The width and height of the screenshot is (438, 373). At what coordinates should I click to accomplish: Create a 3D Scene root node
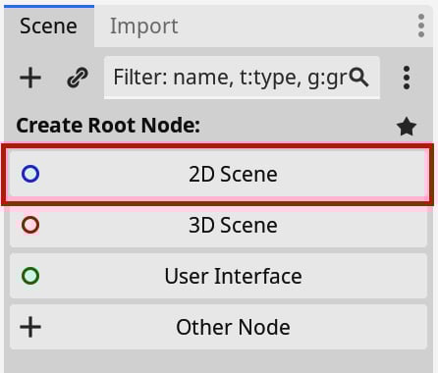[x=218, y=225]
